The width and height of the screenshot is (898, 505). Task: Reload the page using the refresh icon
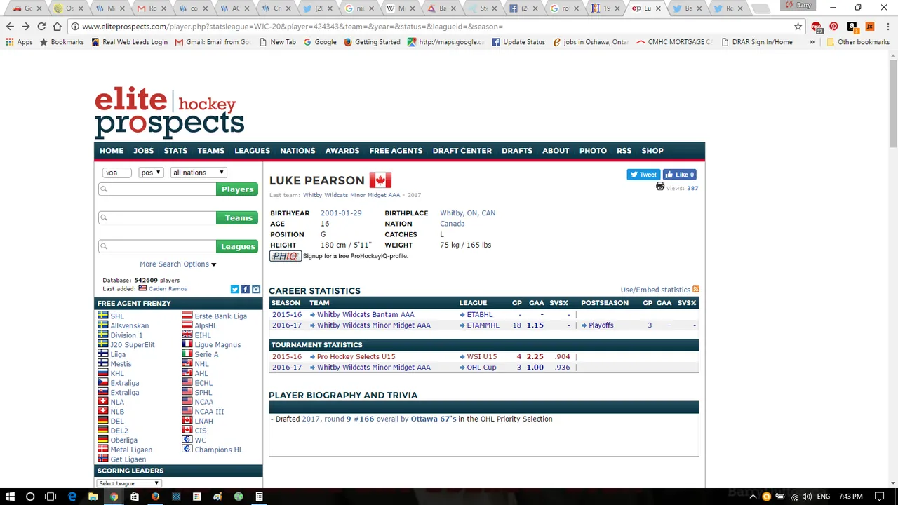pyautogui.click(x=41, y=27)
